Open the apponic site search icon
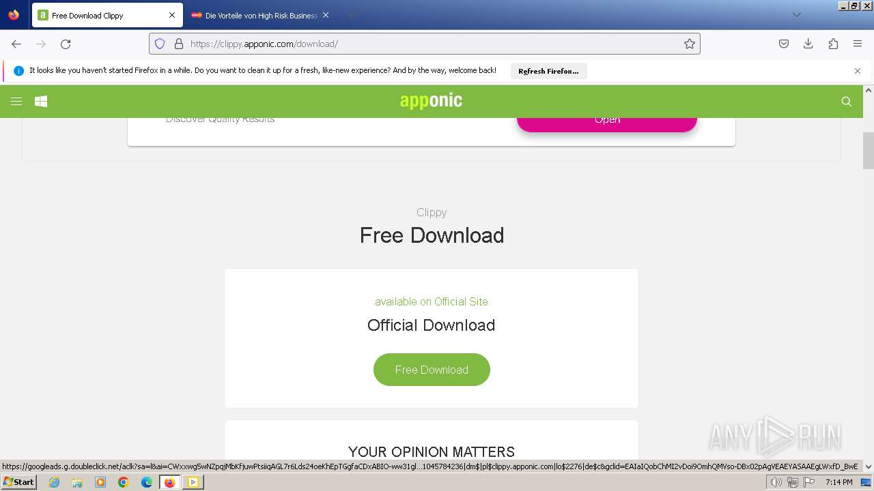The width and height of the screenshot is (874, 491). click(847, 102)
